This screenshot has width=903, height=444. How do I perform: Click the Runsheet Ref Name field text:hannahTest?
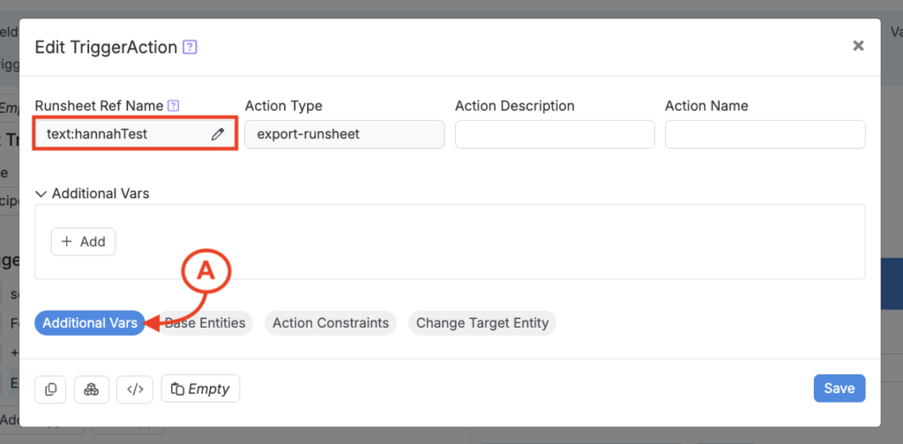pos(135,135)
